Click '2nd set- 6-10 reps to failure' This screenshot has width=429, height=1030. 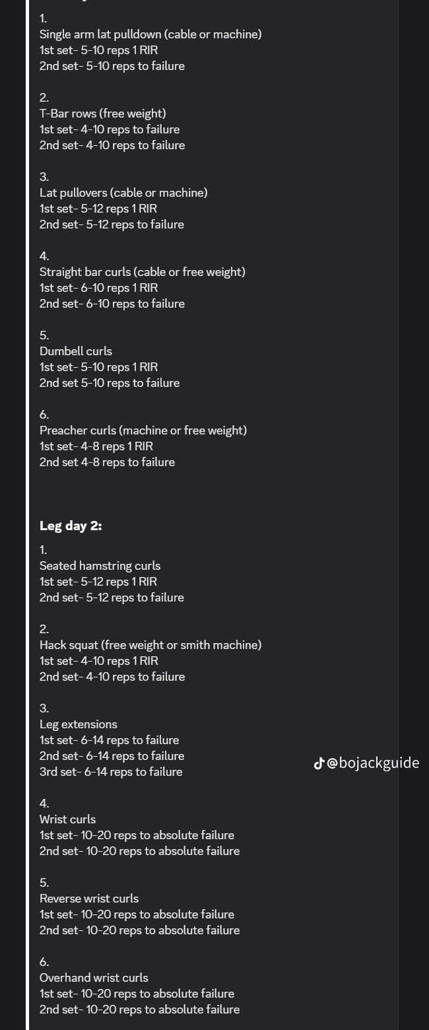112,304
